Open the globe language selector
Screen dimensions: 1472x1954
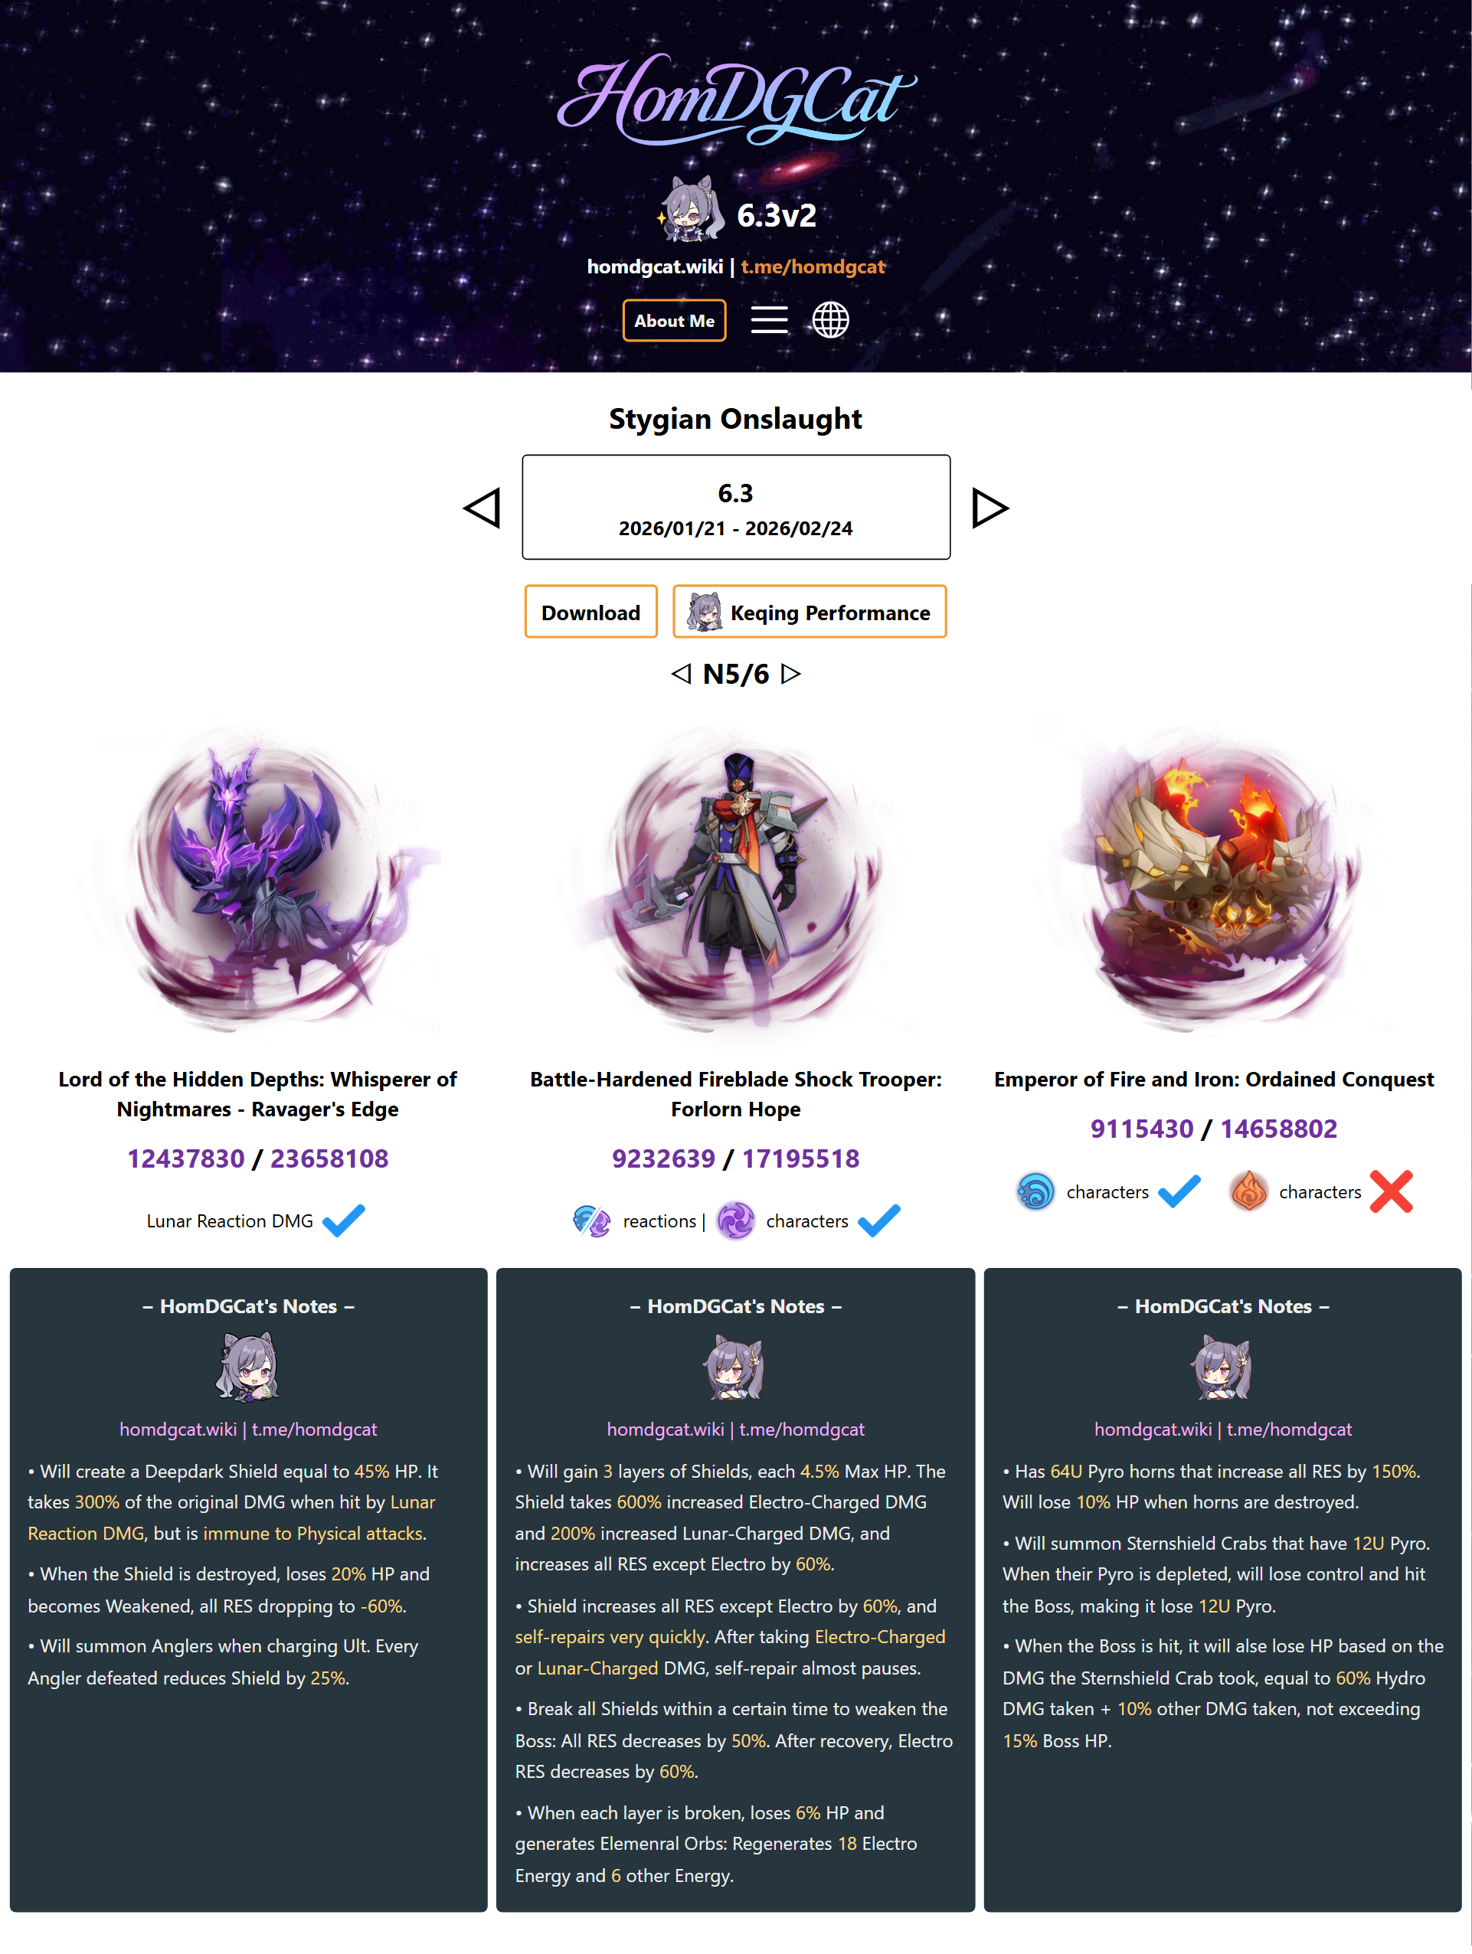830,320
